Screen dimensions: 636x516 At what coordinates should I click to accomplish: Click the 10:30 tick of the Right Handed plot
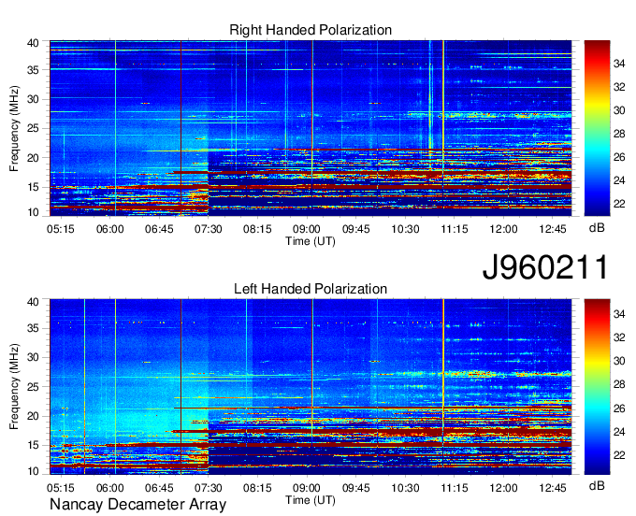[x=405, y=229]
